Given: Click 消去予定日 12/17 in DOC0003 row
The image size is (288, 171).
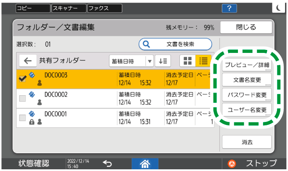Looking at the screenshot, I should click(179, 79).
